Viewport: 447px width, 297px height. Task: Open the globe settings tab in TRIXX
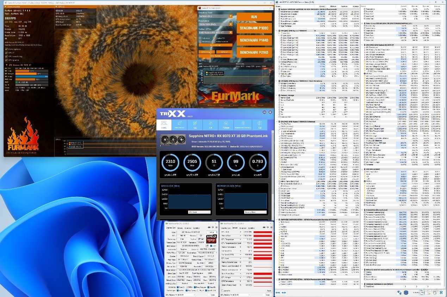[260, 125]
